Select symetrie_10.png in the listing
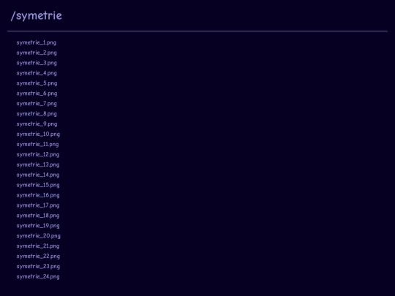 tap(38, 134)
